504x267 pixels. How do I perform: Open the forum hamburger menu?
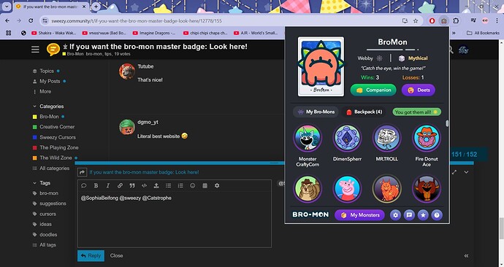click(x=35, y=50)
